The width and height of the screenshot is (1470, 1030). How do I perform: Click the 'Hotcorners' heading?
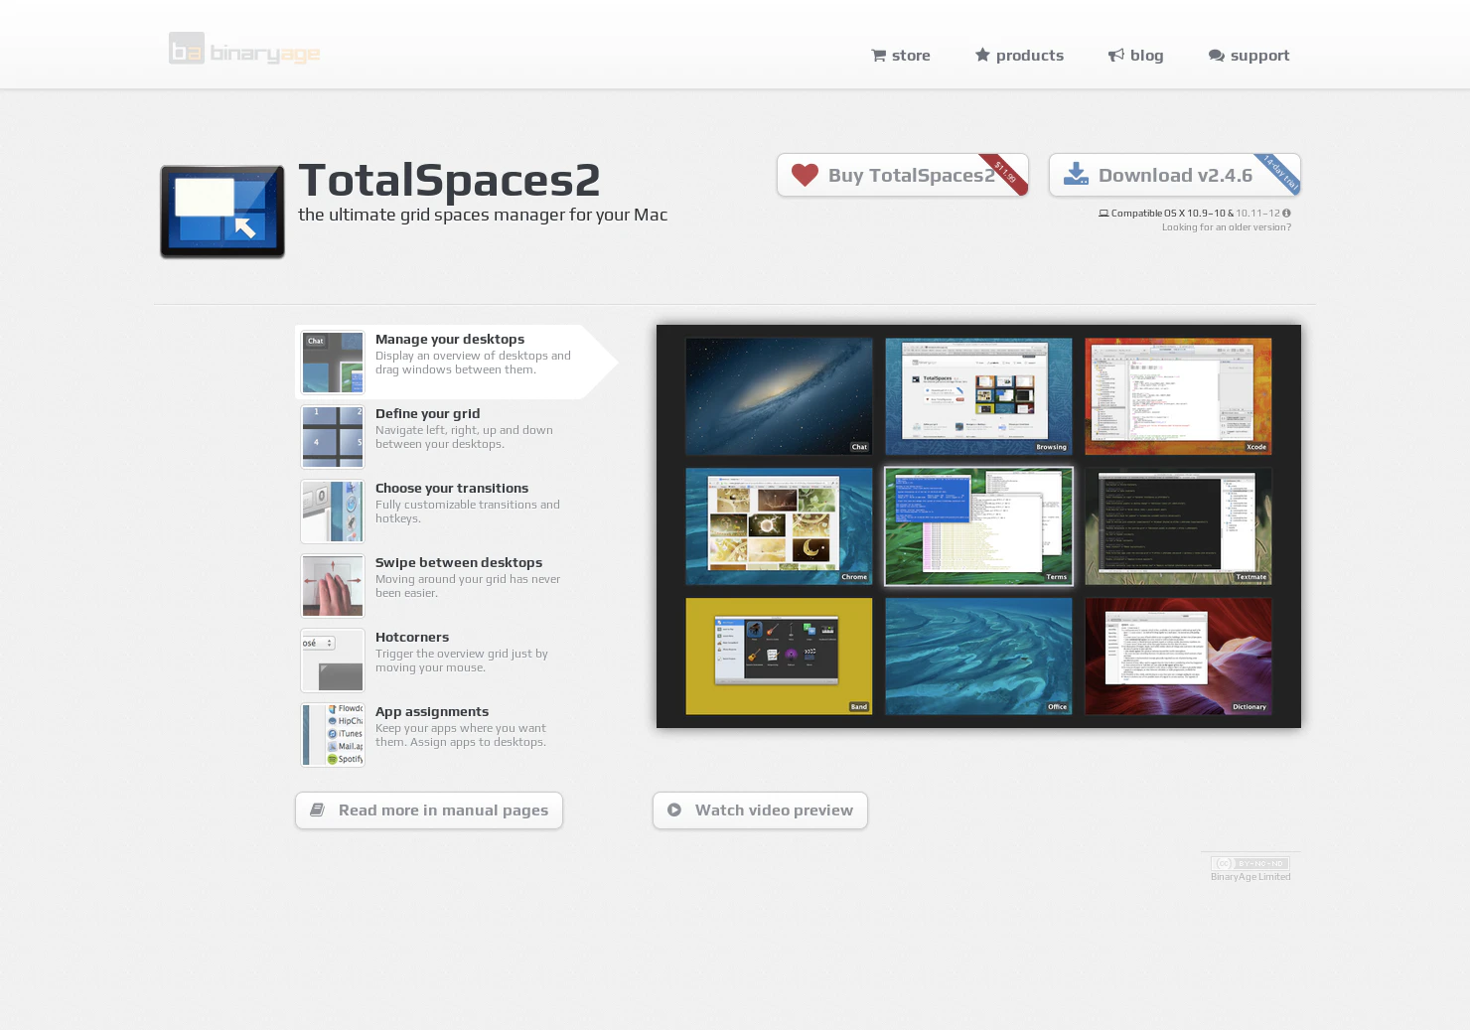click(412, 638)
